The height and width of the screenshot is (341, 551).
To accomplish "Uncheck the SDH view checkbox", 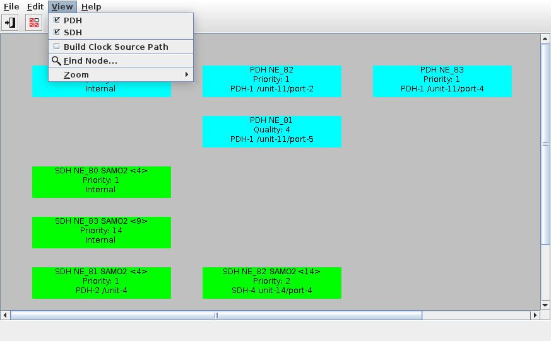I will coord(57,32).
